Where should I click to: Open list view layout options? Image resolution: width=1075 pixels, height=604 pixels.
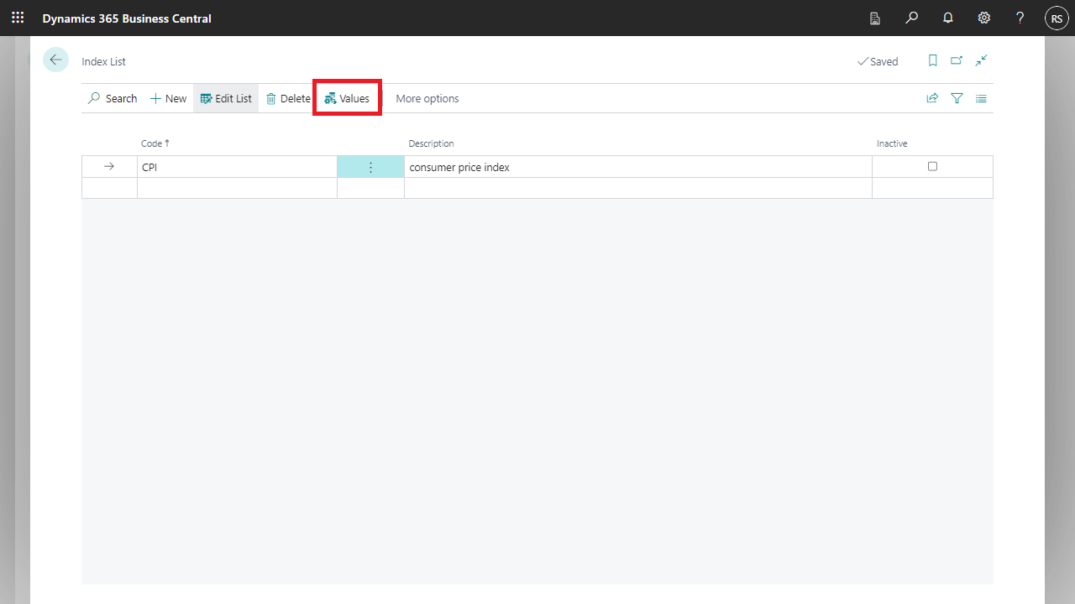point(981,99)
